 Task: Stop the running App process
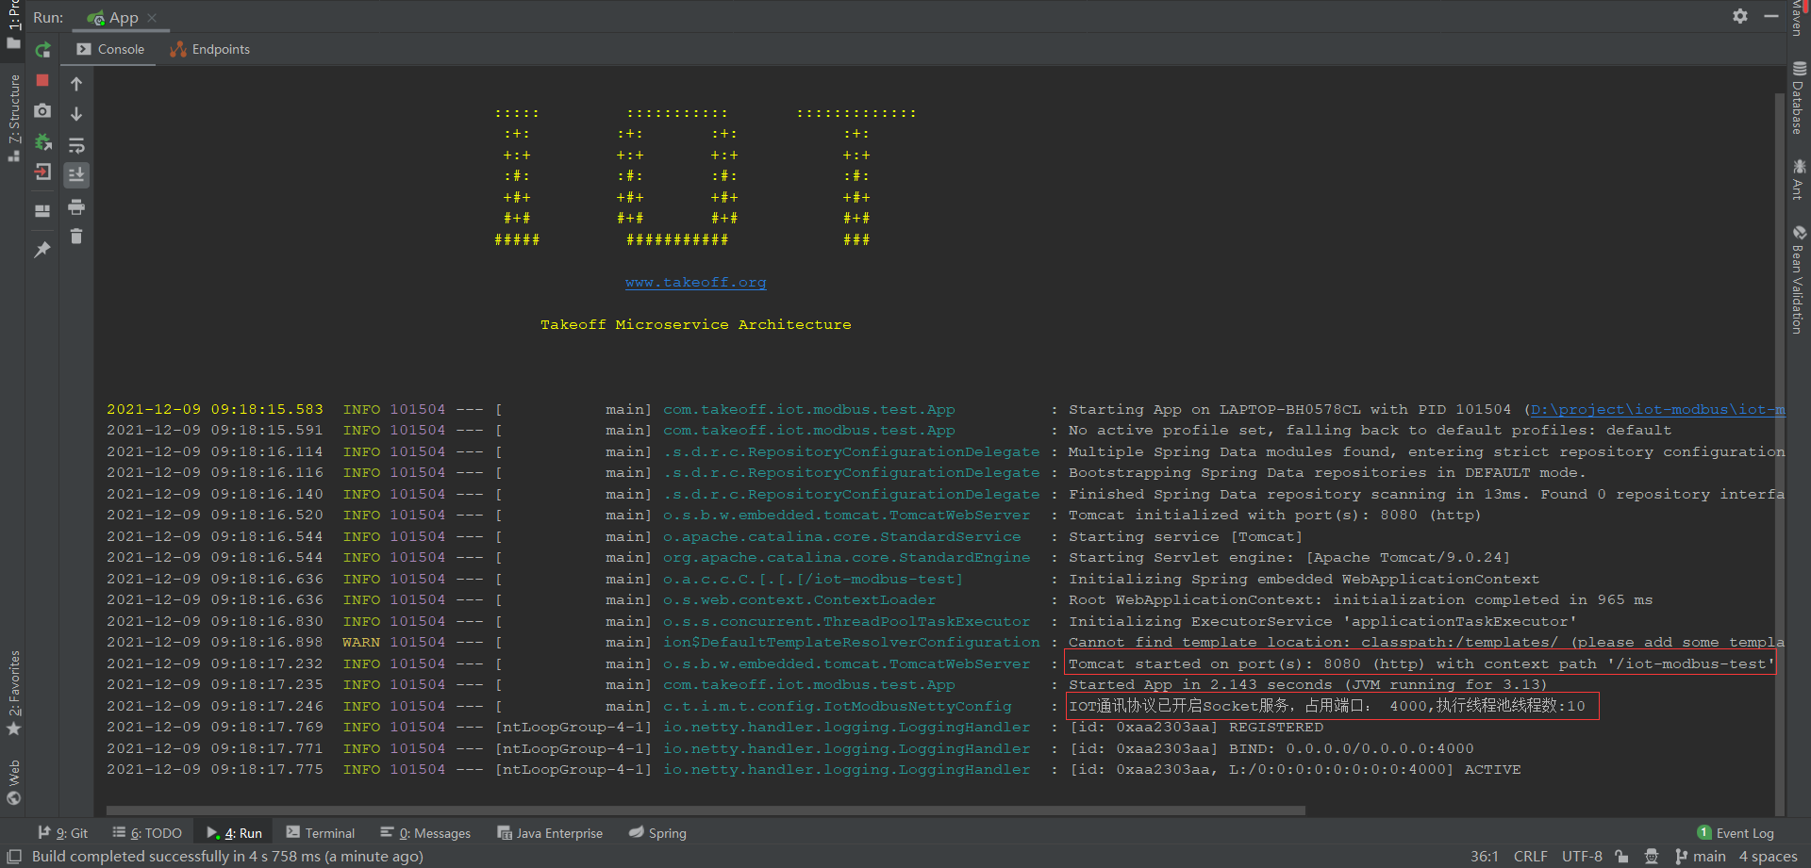[x=42, y=81]
